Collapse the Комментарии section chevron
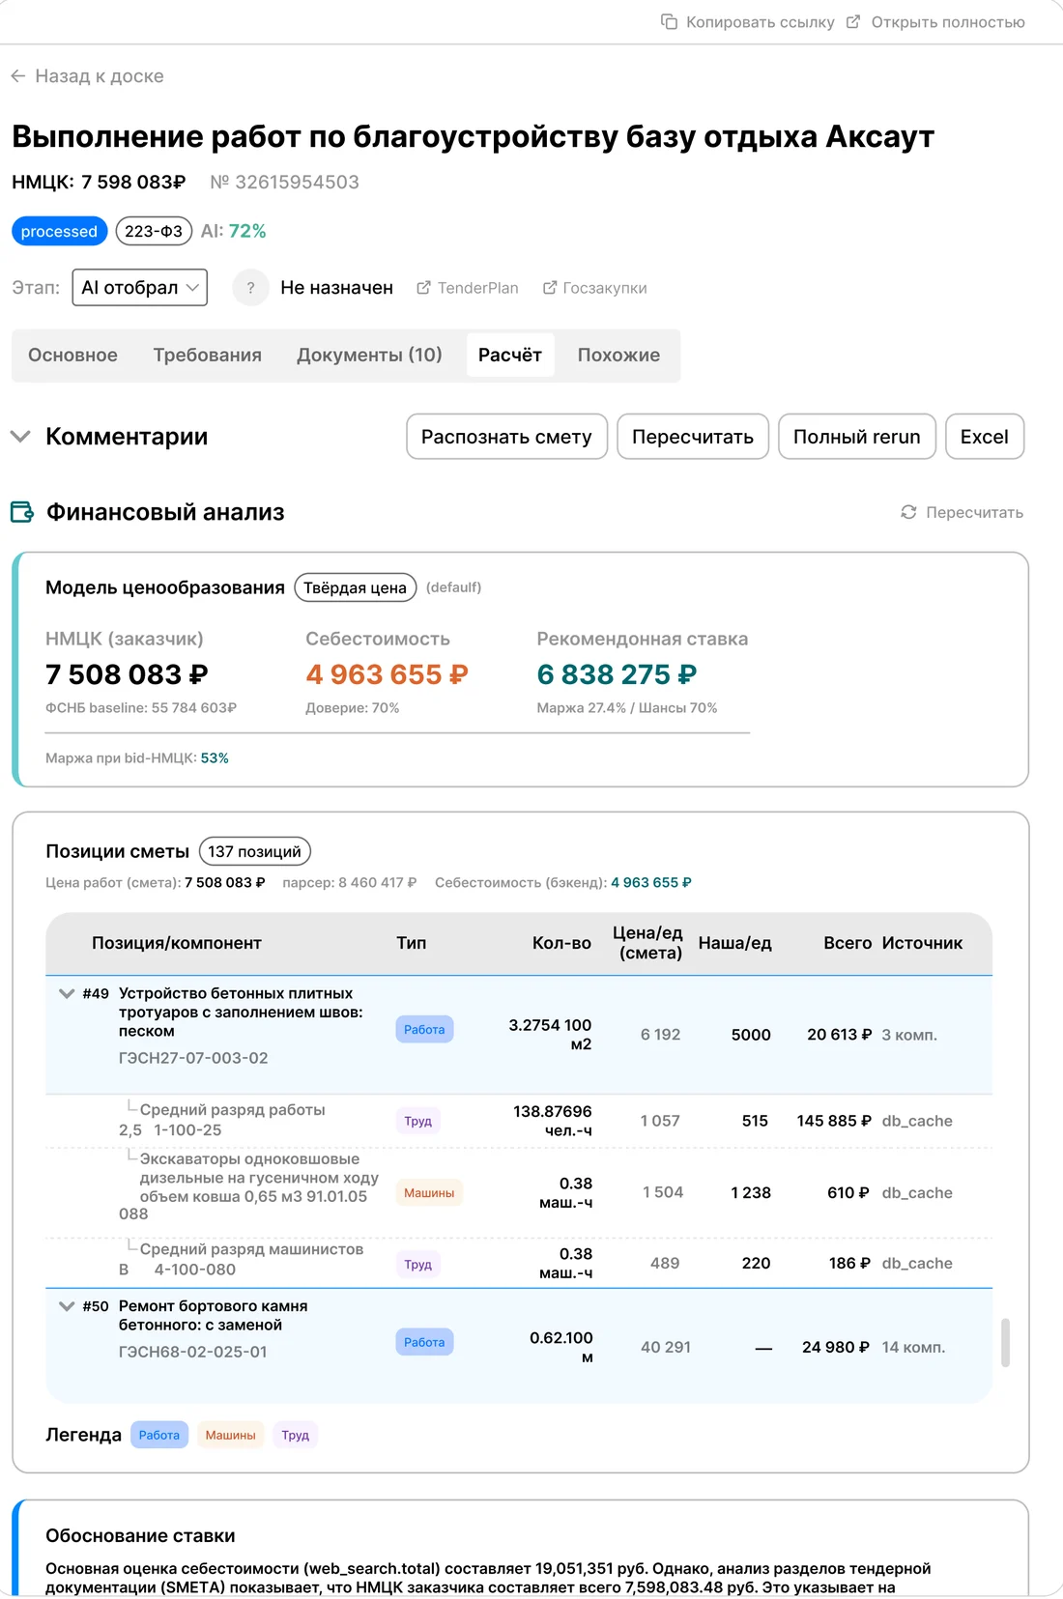Screen dimensions: 1063x1599 [x=20, y=437]
